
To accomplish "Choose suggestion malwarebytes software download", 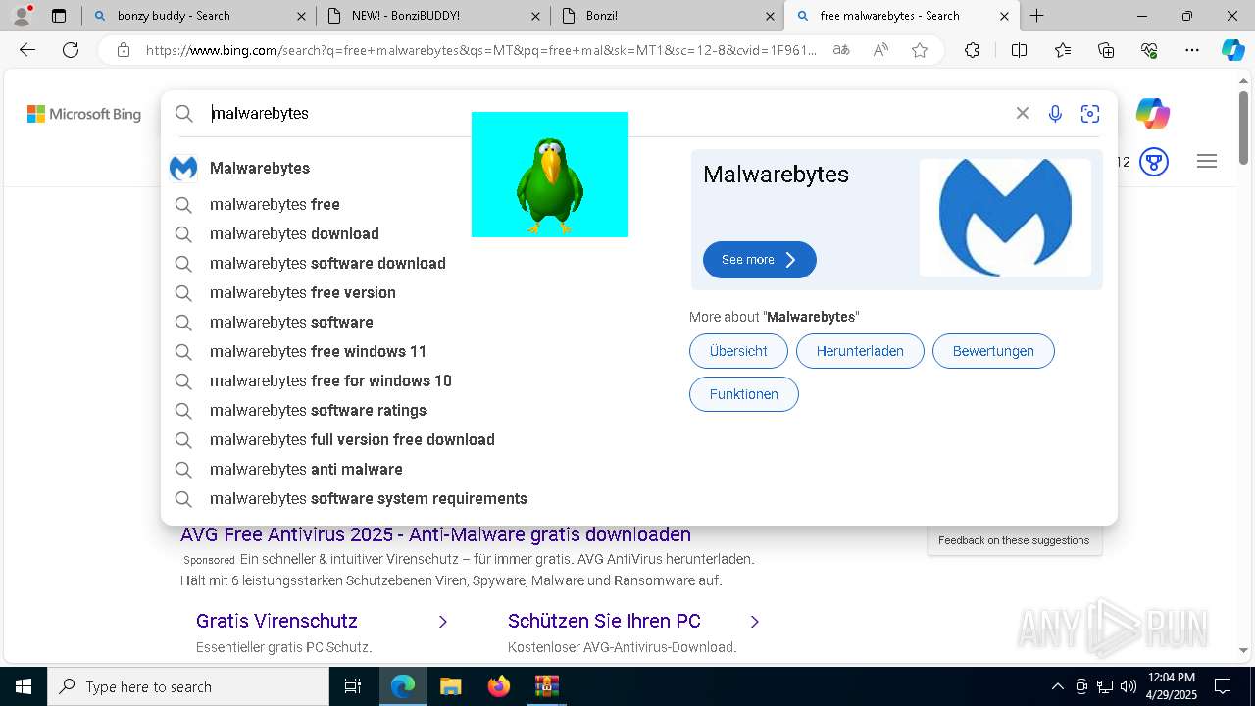I will (327, 263).
